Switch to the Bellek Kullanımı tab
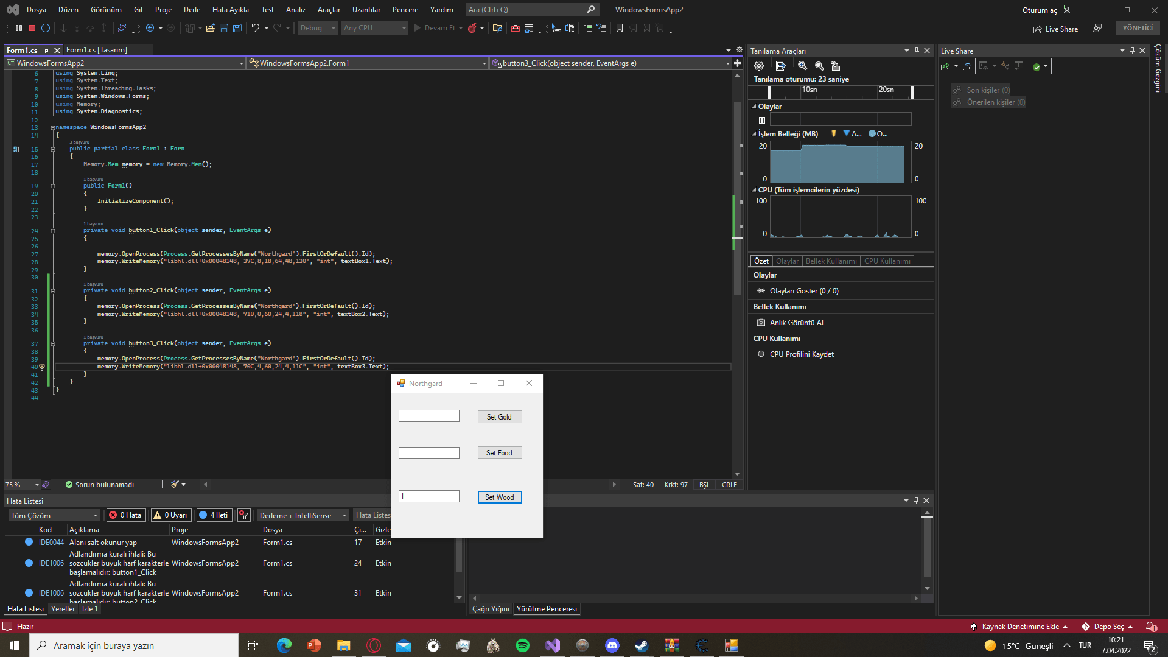 (x=831, y=261)
